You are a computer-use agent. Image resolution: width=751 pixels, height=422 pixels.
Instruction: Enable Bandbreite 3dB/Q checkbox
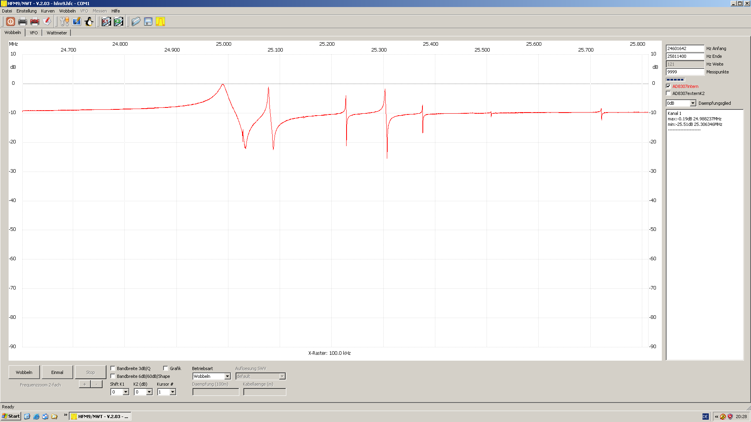[113, 368]
